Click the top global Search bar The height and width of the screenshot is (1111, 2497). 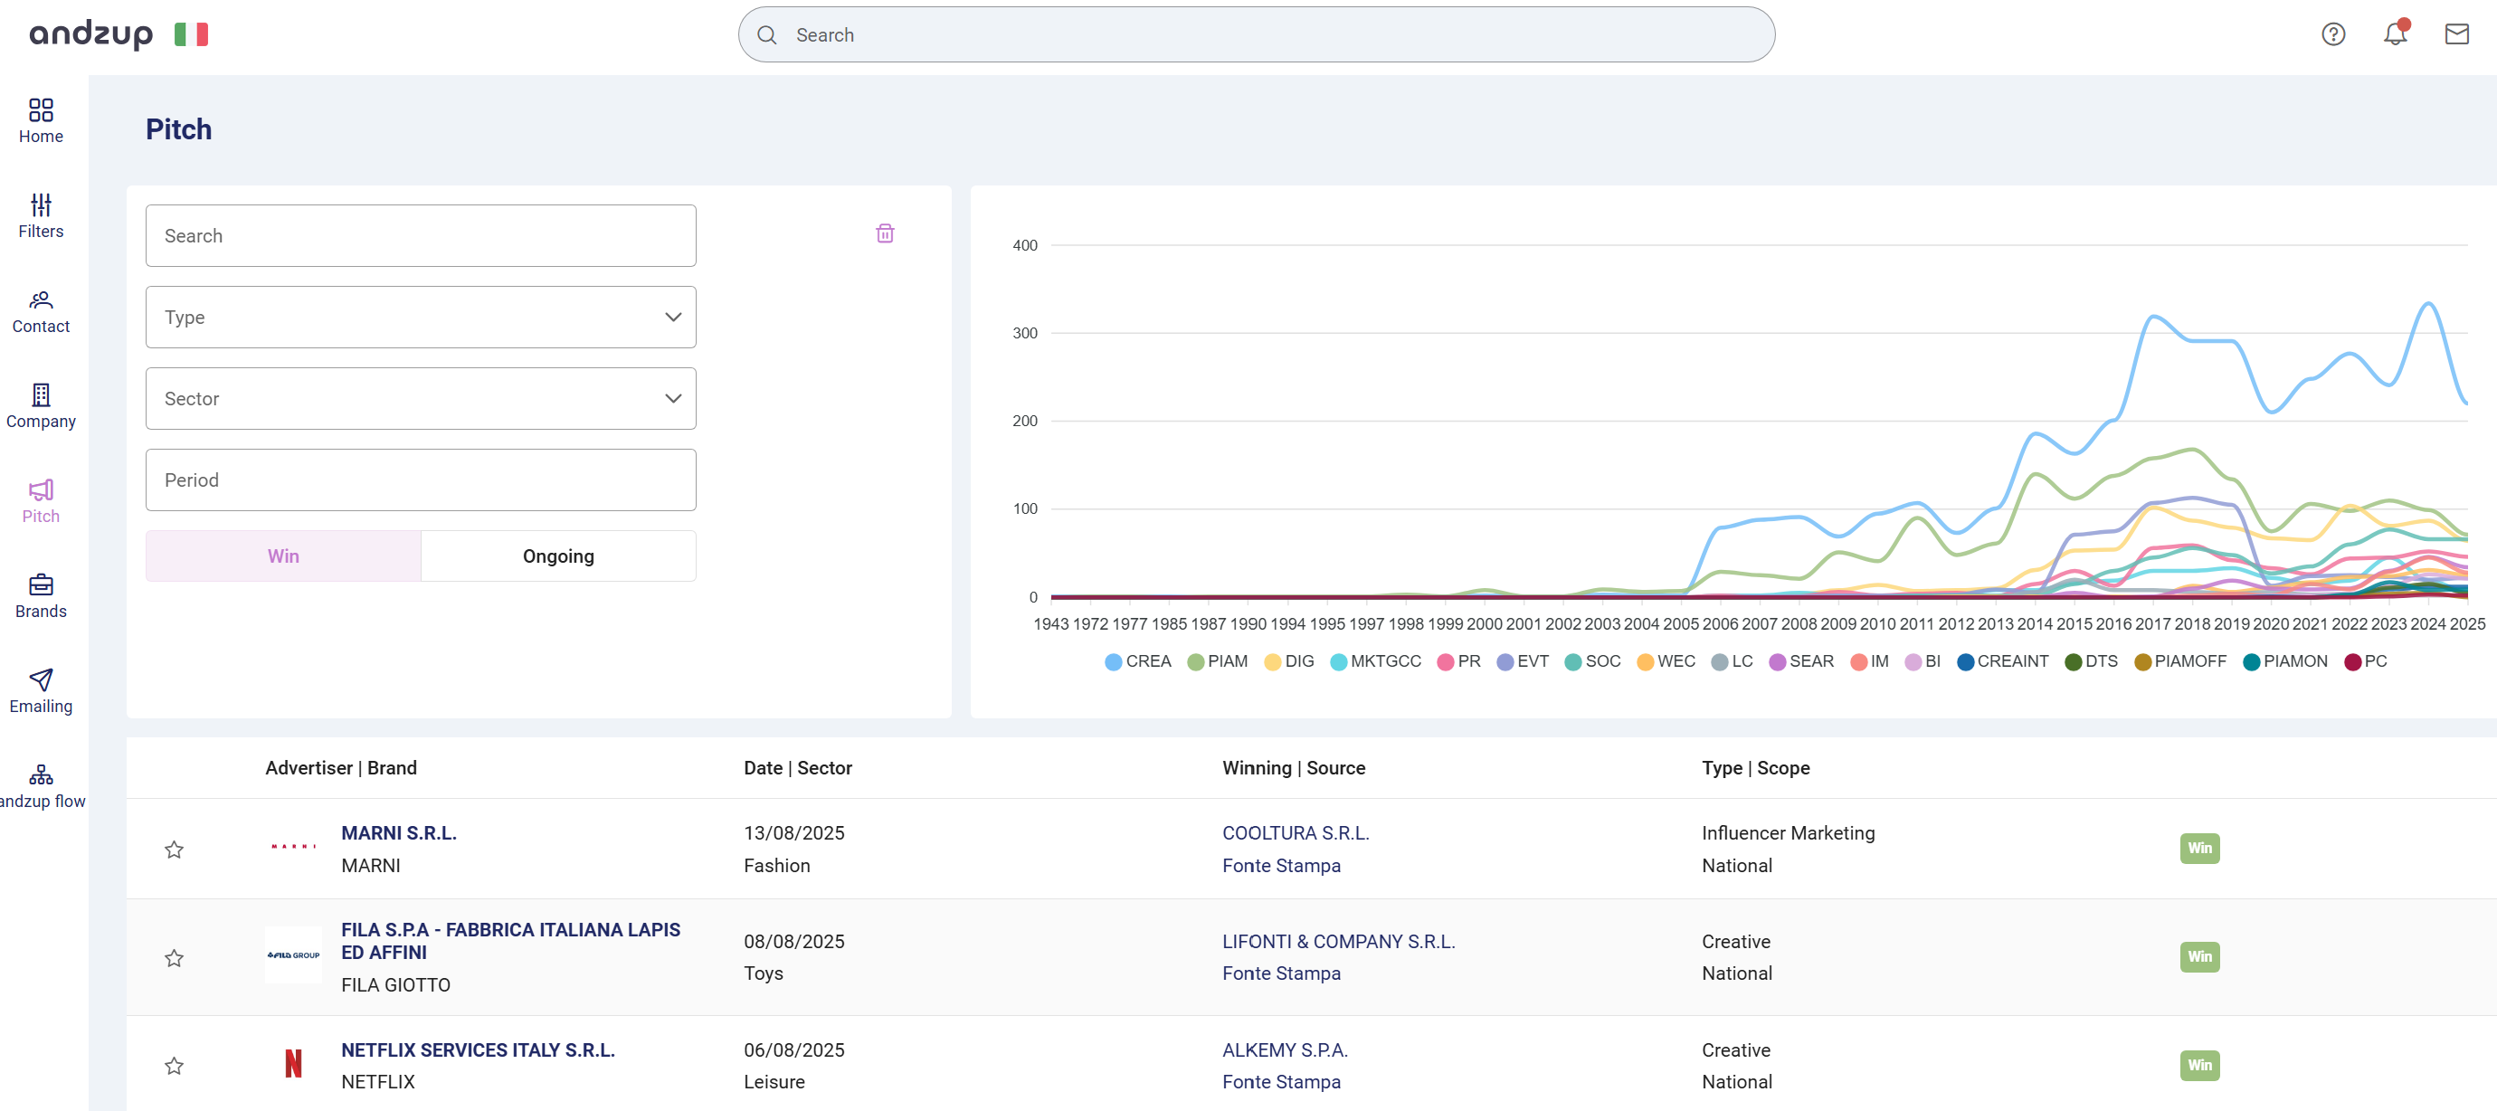click(x=1257, y=35)
